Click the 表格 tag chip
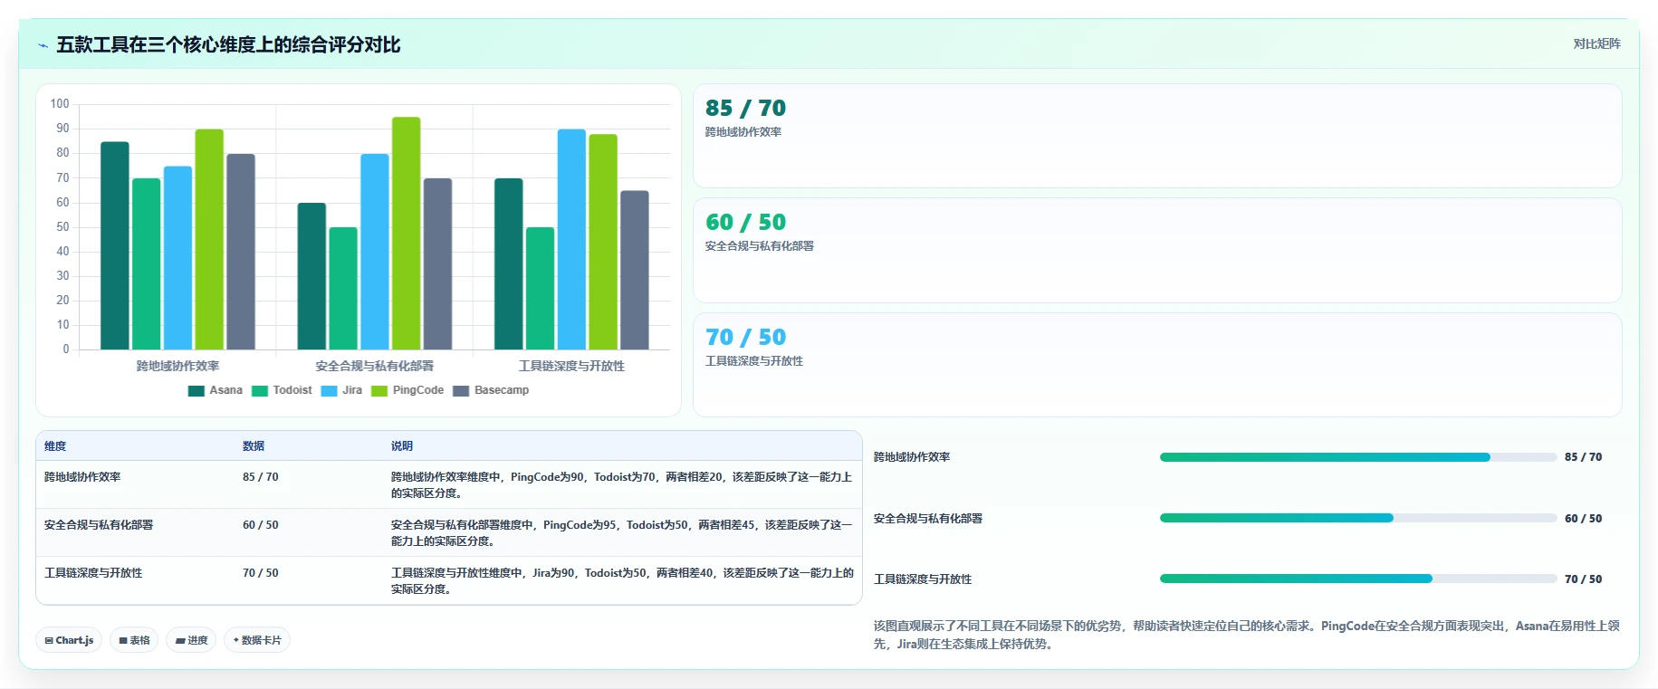The width and height of the screenshot is (1658, 689). 134,640
